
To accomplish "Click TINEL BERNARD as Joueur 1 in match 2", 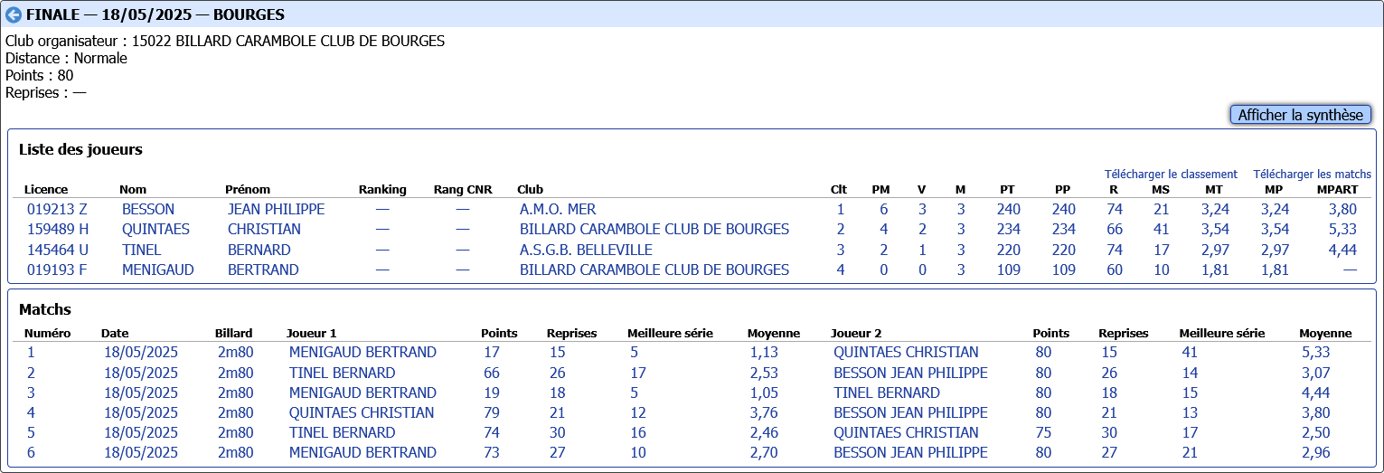I will [x=342, y=373].
